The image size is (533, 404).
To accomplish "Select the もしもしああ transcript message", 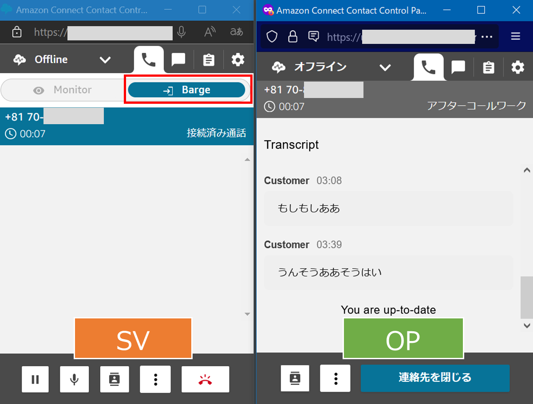I will 388,208.
